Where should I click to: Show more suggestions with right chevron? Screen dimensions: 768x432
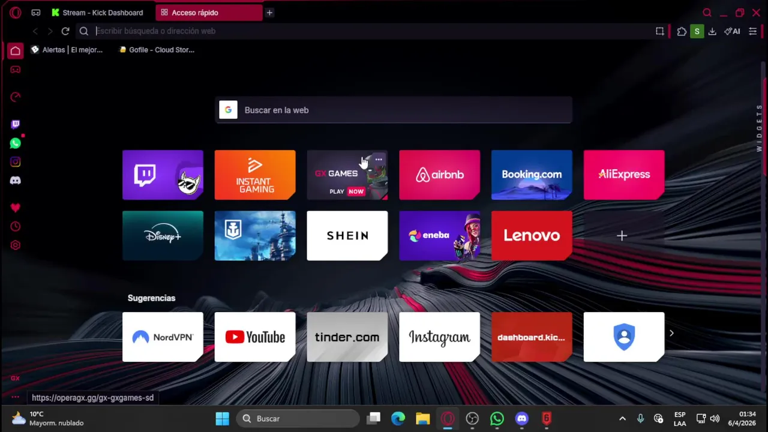coord(671,333)
